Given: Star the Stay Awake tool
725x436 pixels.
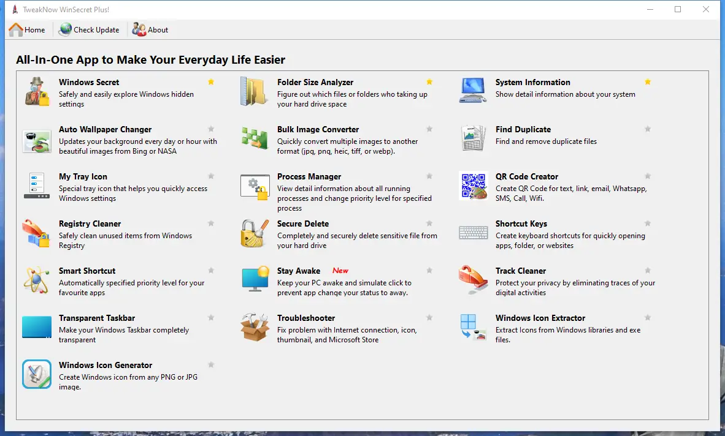Looking at the screenshot, I should [429, 271].
